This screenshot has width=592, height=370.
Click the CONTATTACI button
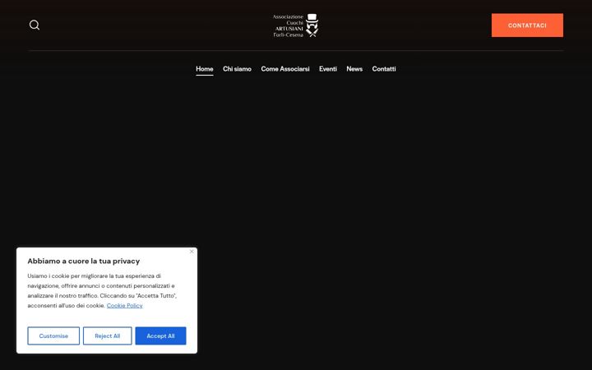click(527, 25)
